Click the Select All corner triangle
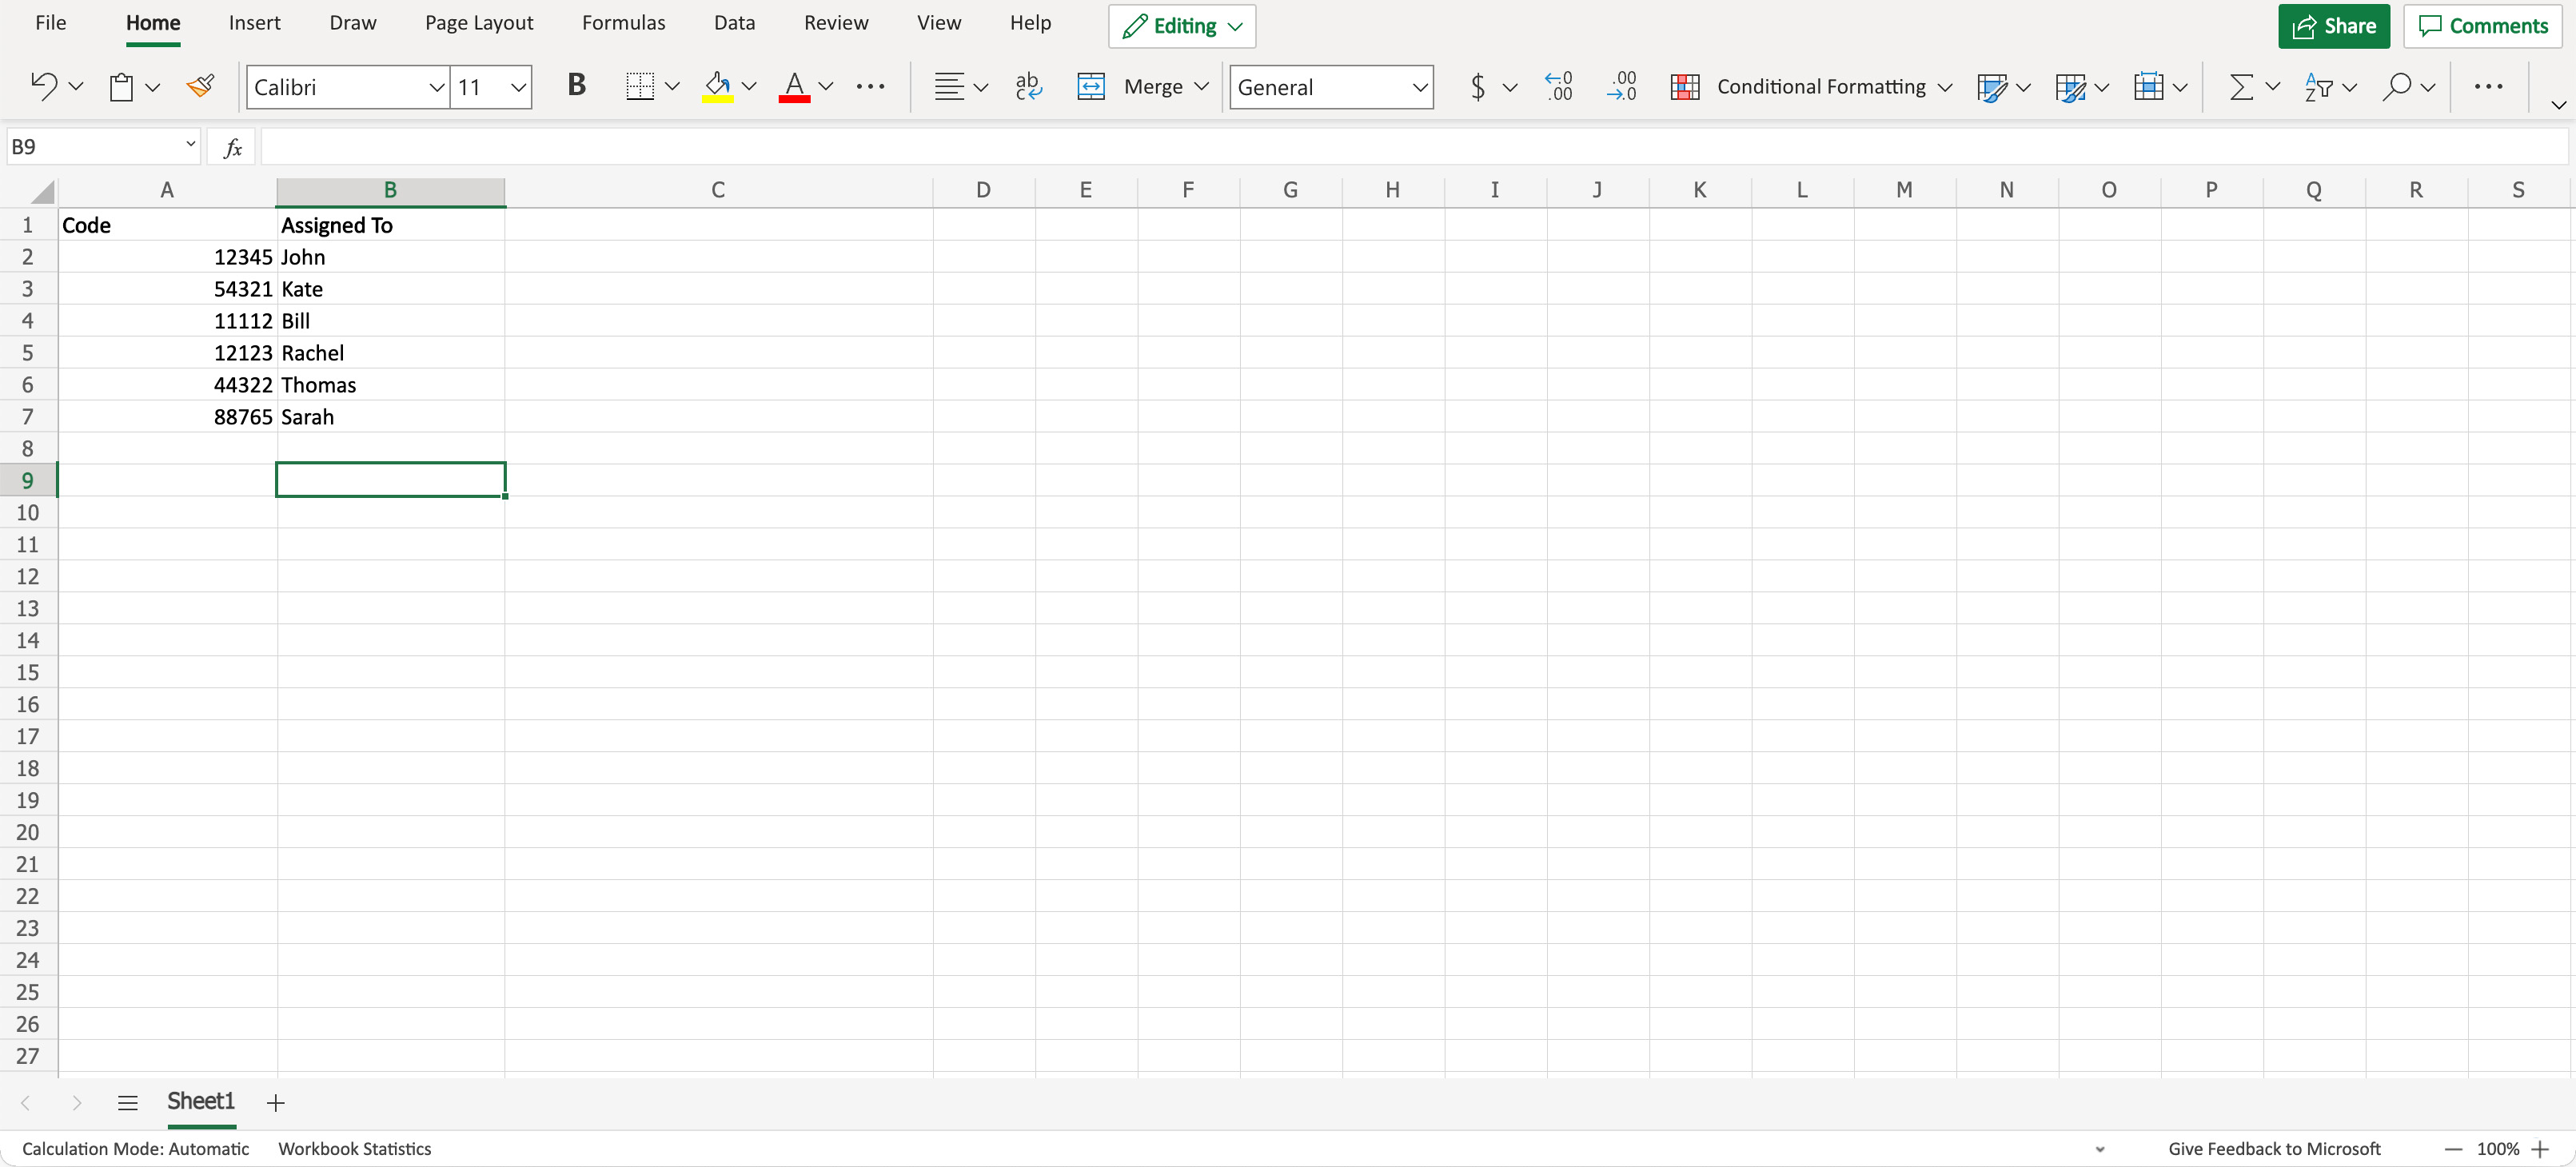The image size is (2576, 1167). (42, 192)
